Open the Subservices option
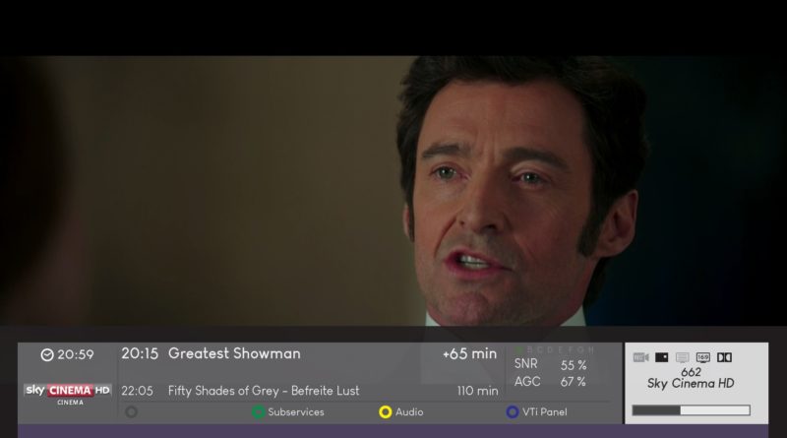This screenshot has height=438, width=787. point(296,411)
